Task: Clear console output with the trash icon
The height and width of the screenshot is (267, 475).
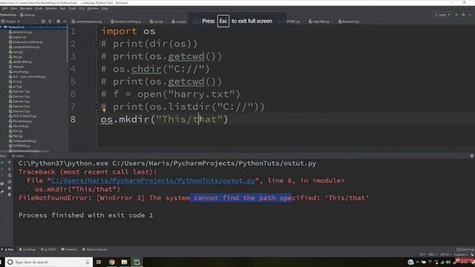Action: 10,194
